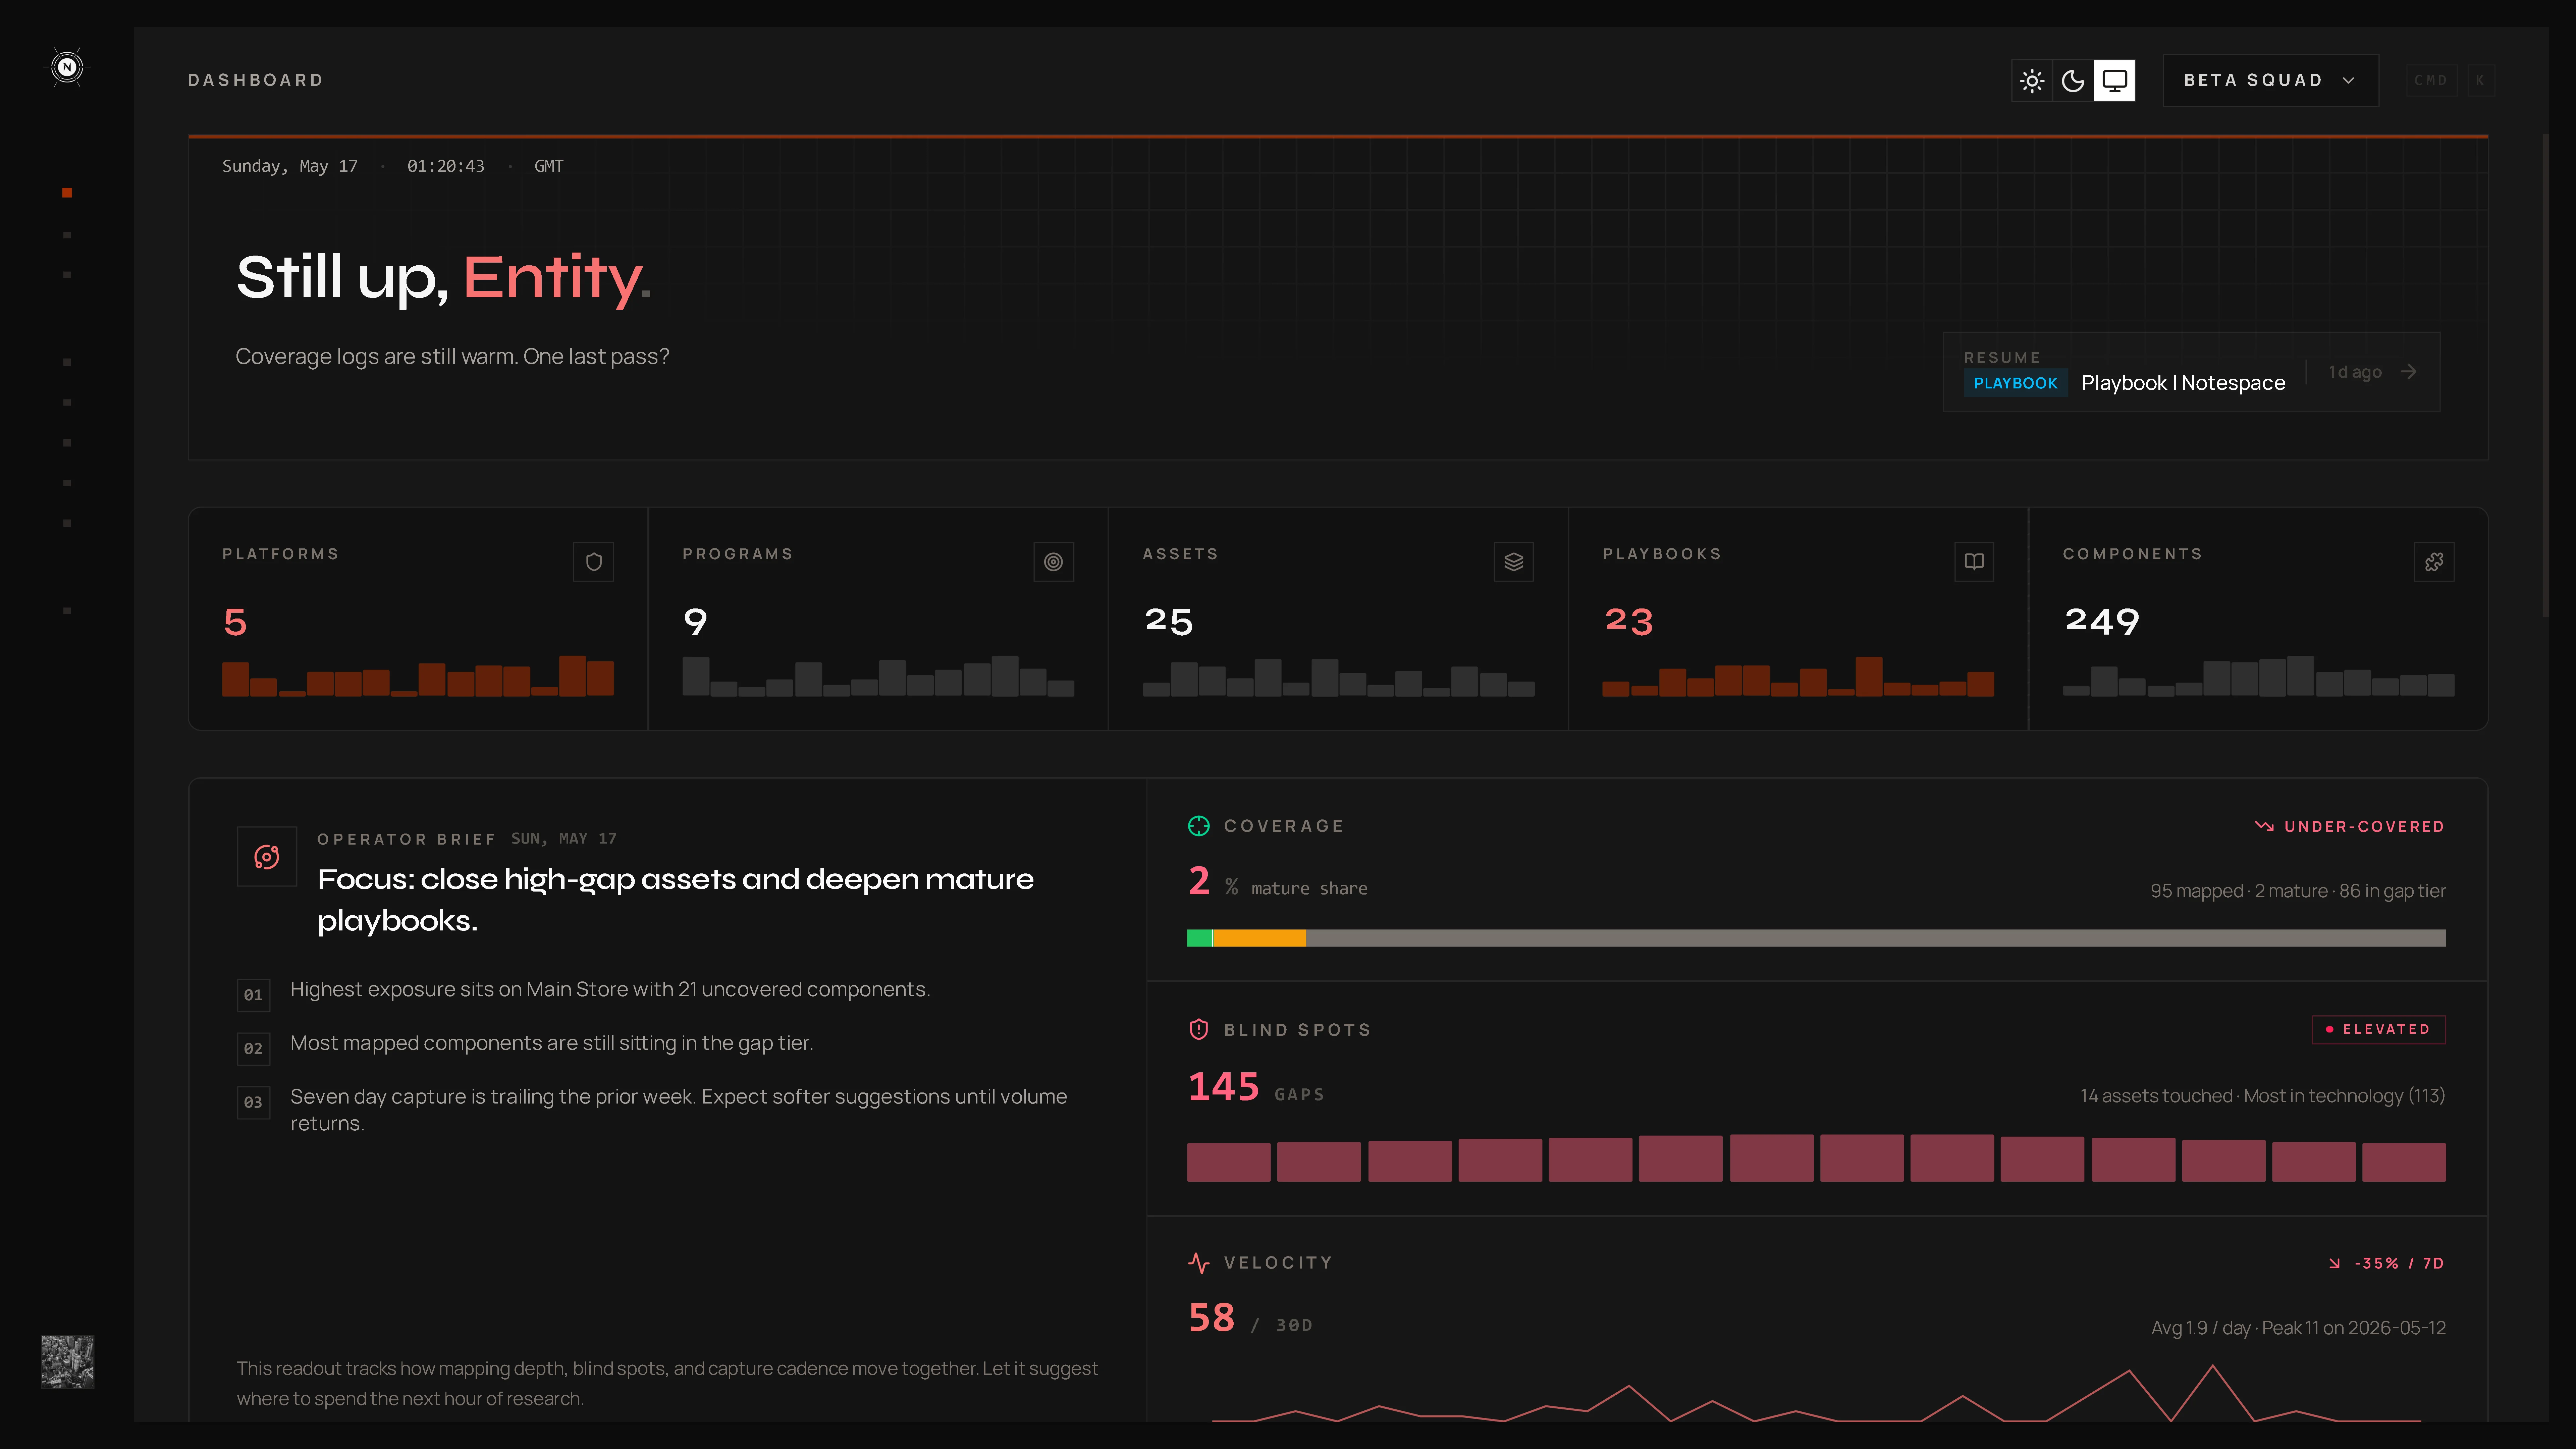Open the Programs count 9
This screenshot has height=1449, width=2576.
695,622
